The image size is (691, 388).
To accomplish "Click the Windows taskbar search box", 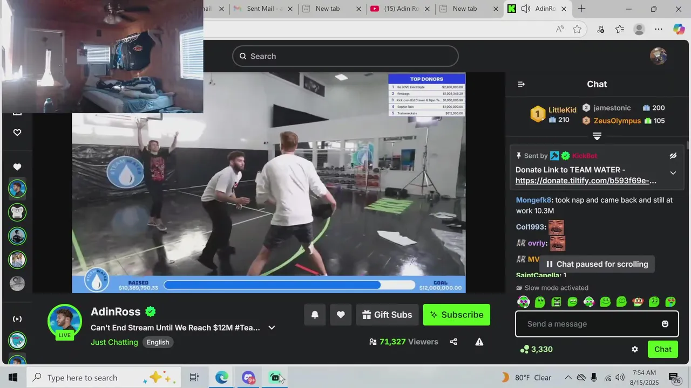I will coord(103,378).
